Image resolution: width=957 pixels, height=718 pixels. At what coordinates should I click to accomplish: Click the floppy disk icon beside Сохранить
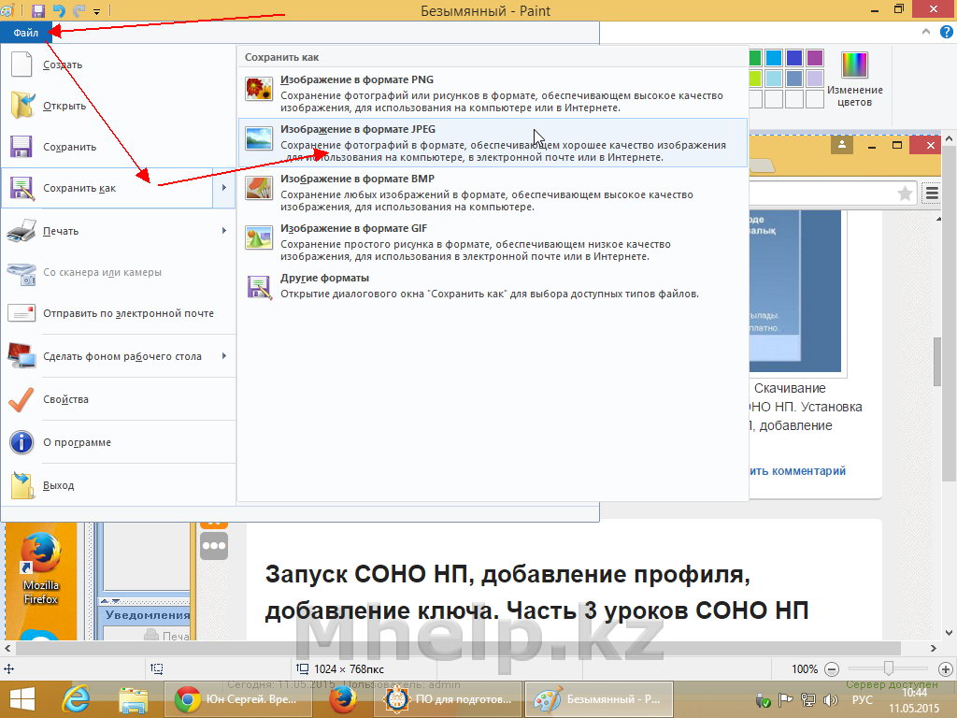[x=21, y=147]
